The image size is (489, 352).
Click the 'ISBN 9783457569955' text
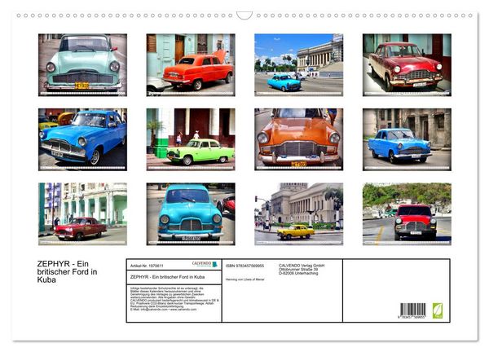point(244,266)
